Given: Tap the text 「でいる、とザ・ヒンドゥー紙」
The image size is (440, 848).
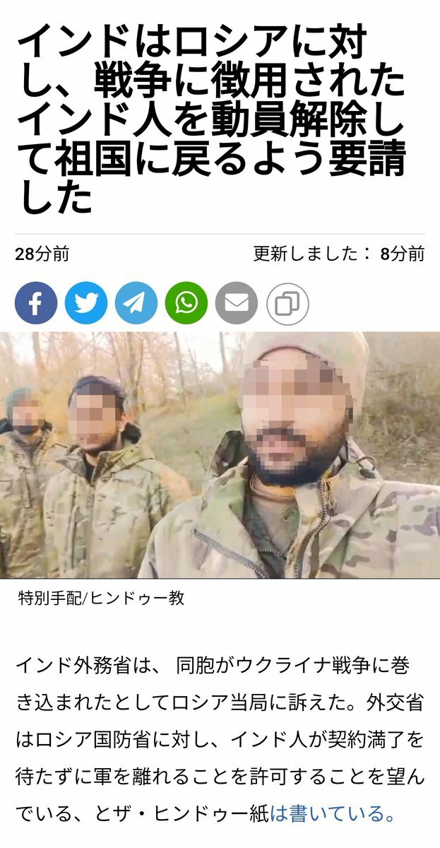Looking at the screenshot, I should tap(143, 814).
